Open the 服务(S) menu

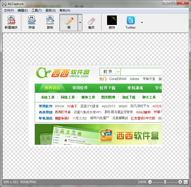pyautogui.click(x=51, y=10)
